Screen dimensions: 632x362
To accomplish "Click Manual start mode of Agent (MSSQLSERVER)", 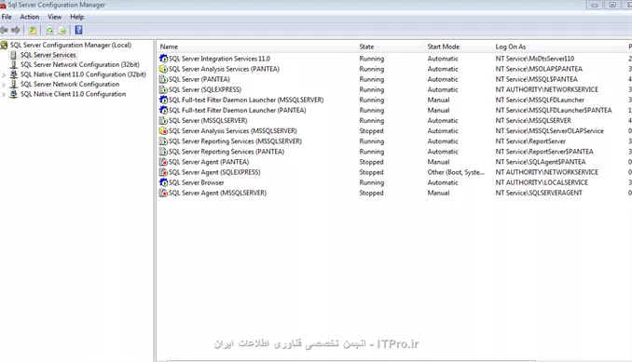I will (438, 193).
